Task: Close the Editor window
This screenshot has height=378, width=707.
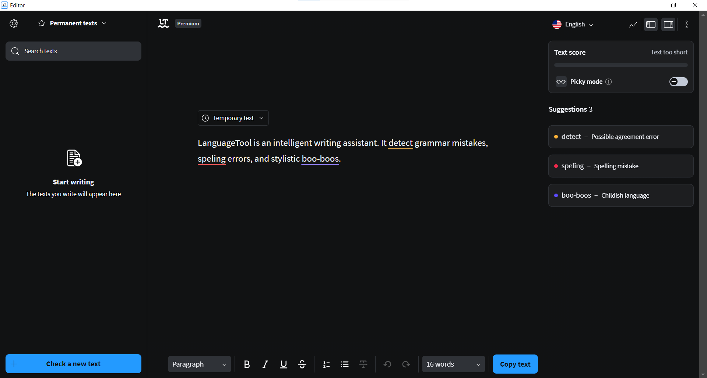Action: [695, 5]
